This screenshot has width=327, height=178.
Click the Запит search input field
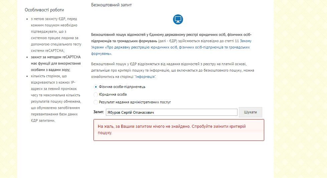[x=171, y=112]
